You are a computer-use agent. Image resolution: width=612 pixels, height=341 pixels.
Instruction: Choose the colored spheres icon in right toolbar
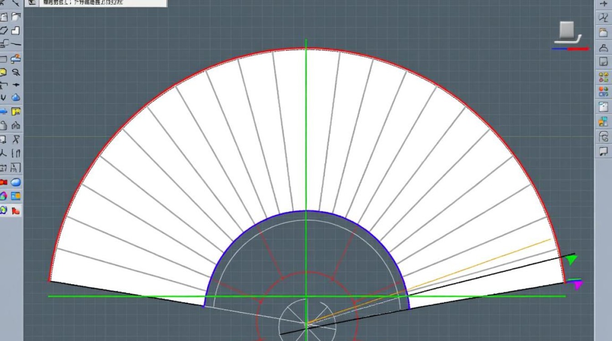pos(603,91)
